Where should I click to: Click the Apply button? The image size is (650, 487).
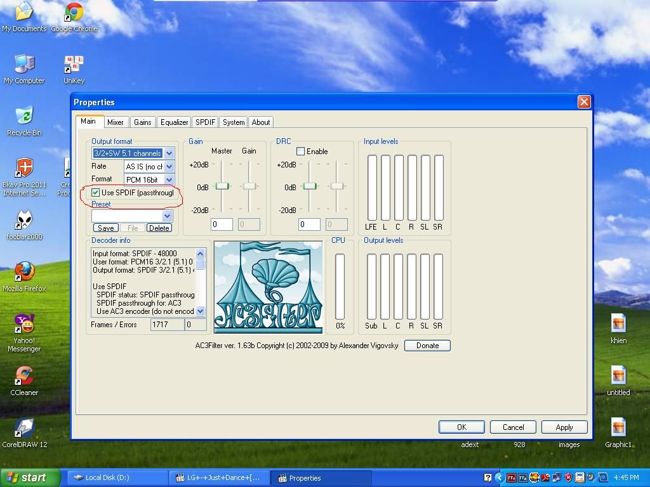tap(564, 427)
